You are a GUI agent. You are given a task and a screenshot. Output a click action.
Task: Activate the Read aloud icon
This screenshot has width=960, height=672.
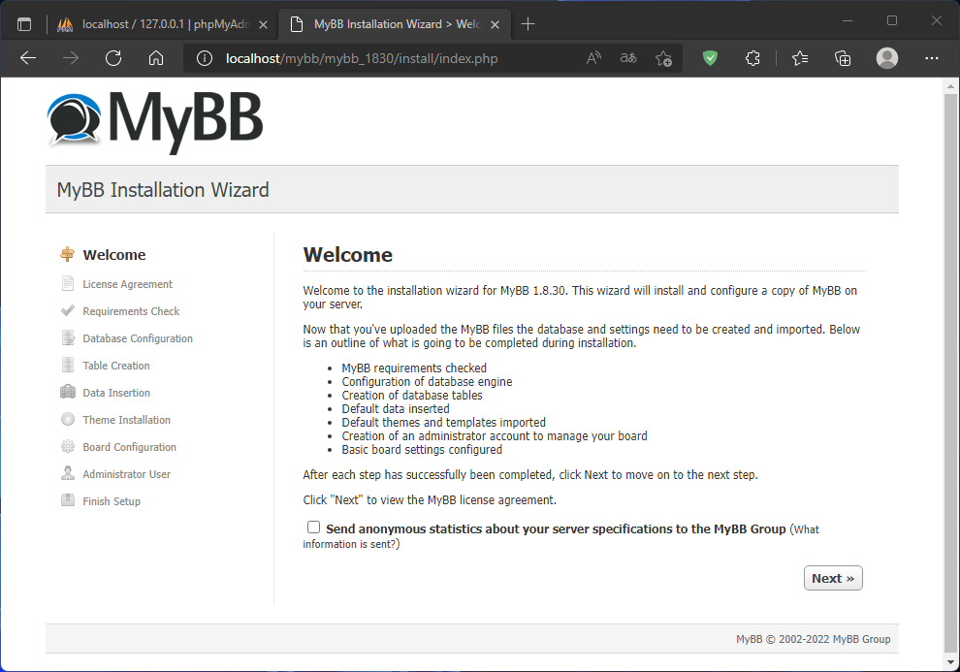pos(593,58)
